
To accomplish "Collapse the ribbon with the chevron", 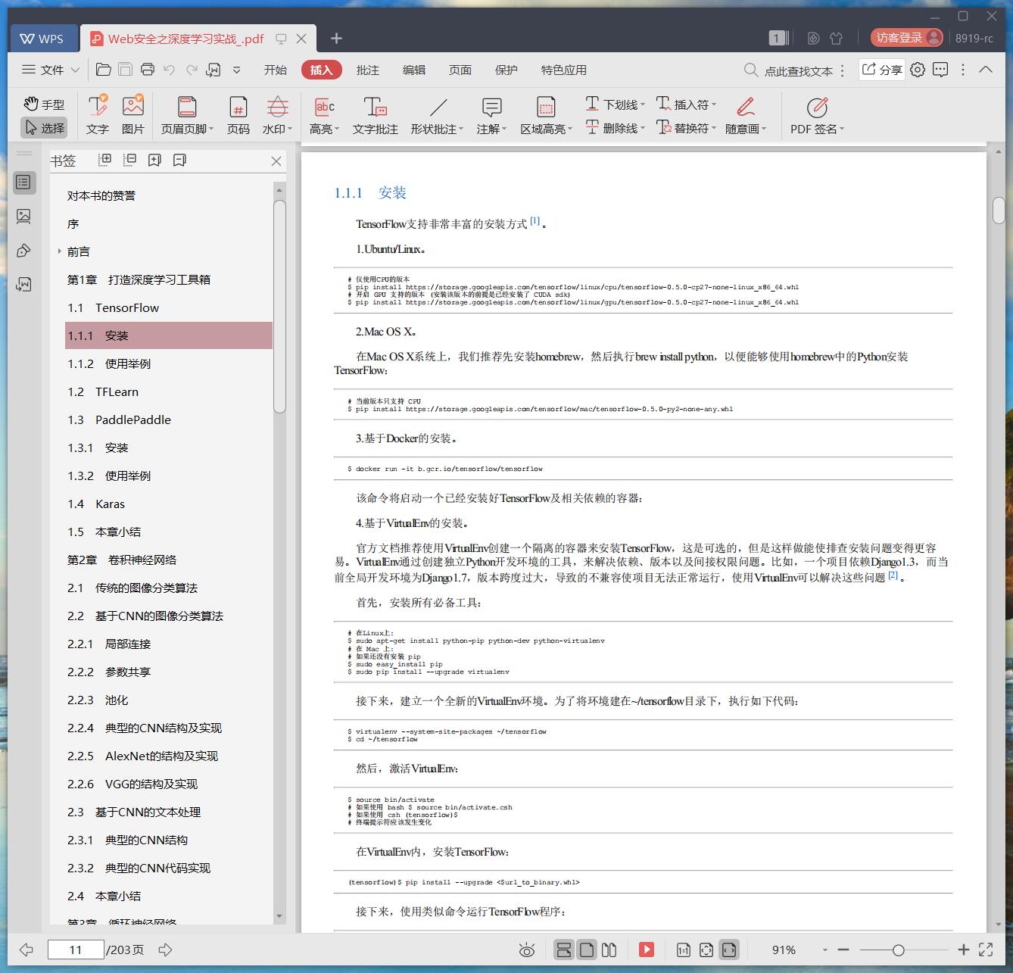I will pyautogui.click(x=986, y=70).
